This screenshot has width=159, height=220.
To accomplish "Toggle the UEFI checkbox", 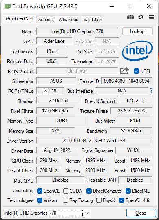I will (136, 71).
